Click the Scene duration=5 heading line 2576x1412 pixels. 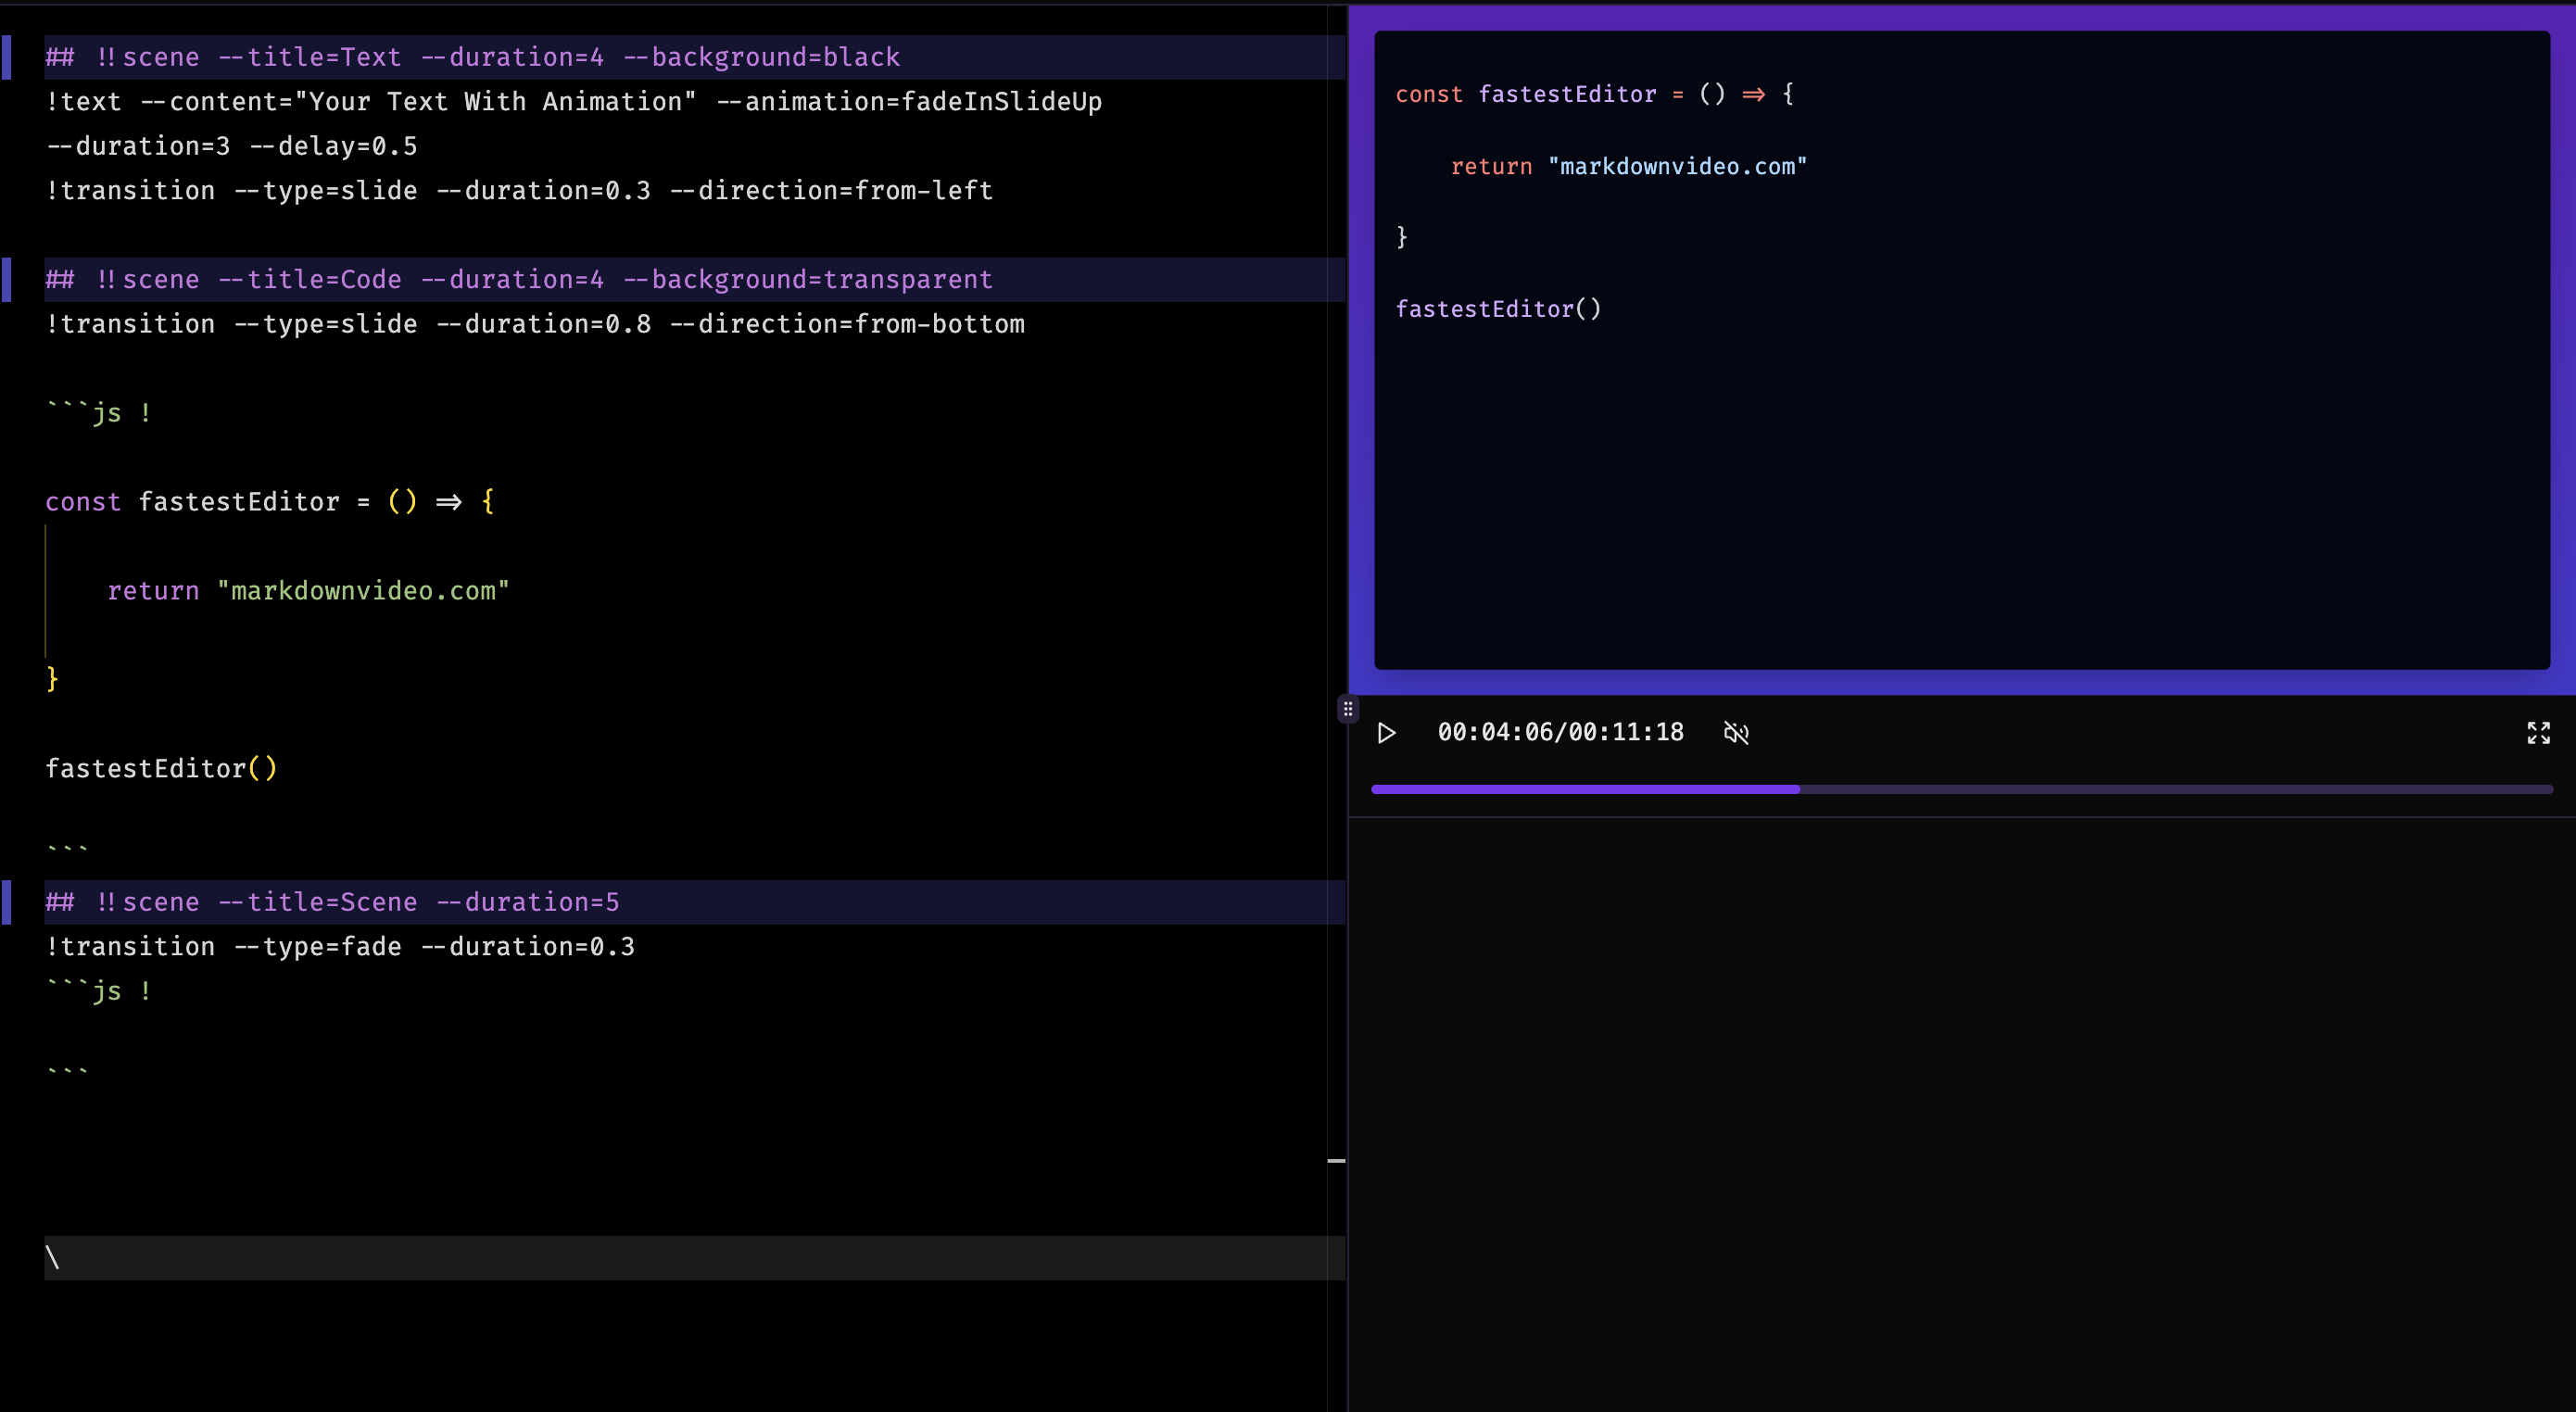[x=694, y=902]
